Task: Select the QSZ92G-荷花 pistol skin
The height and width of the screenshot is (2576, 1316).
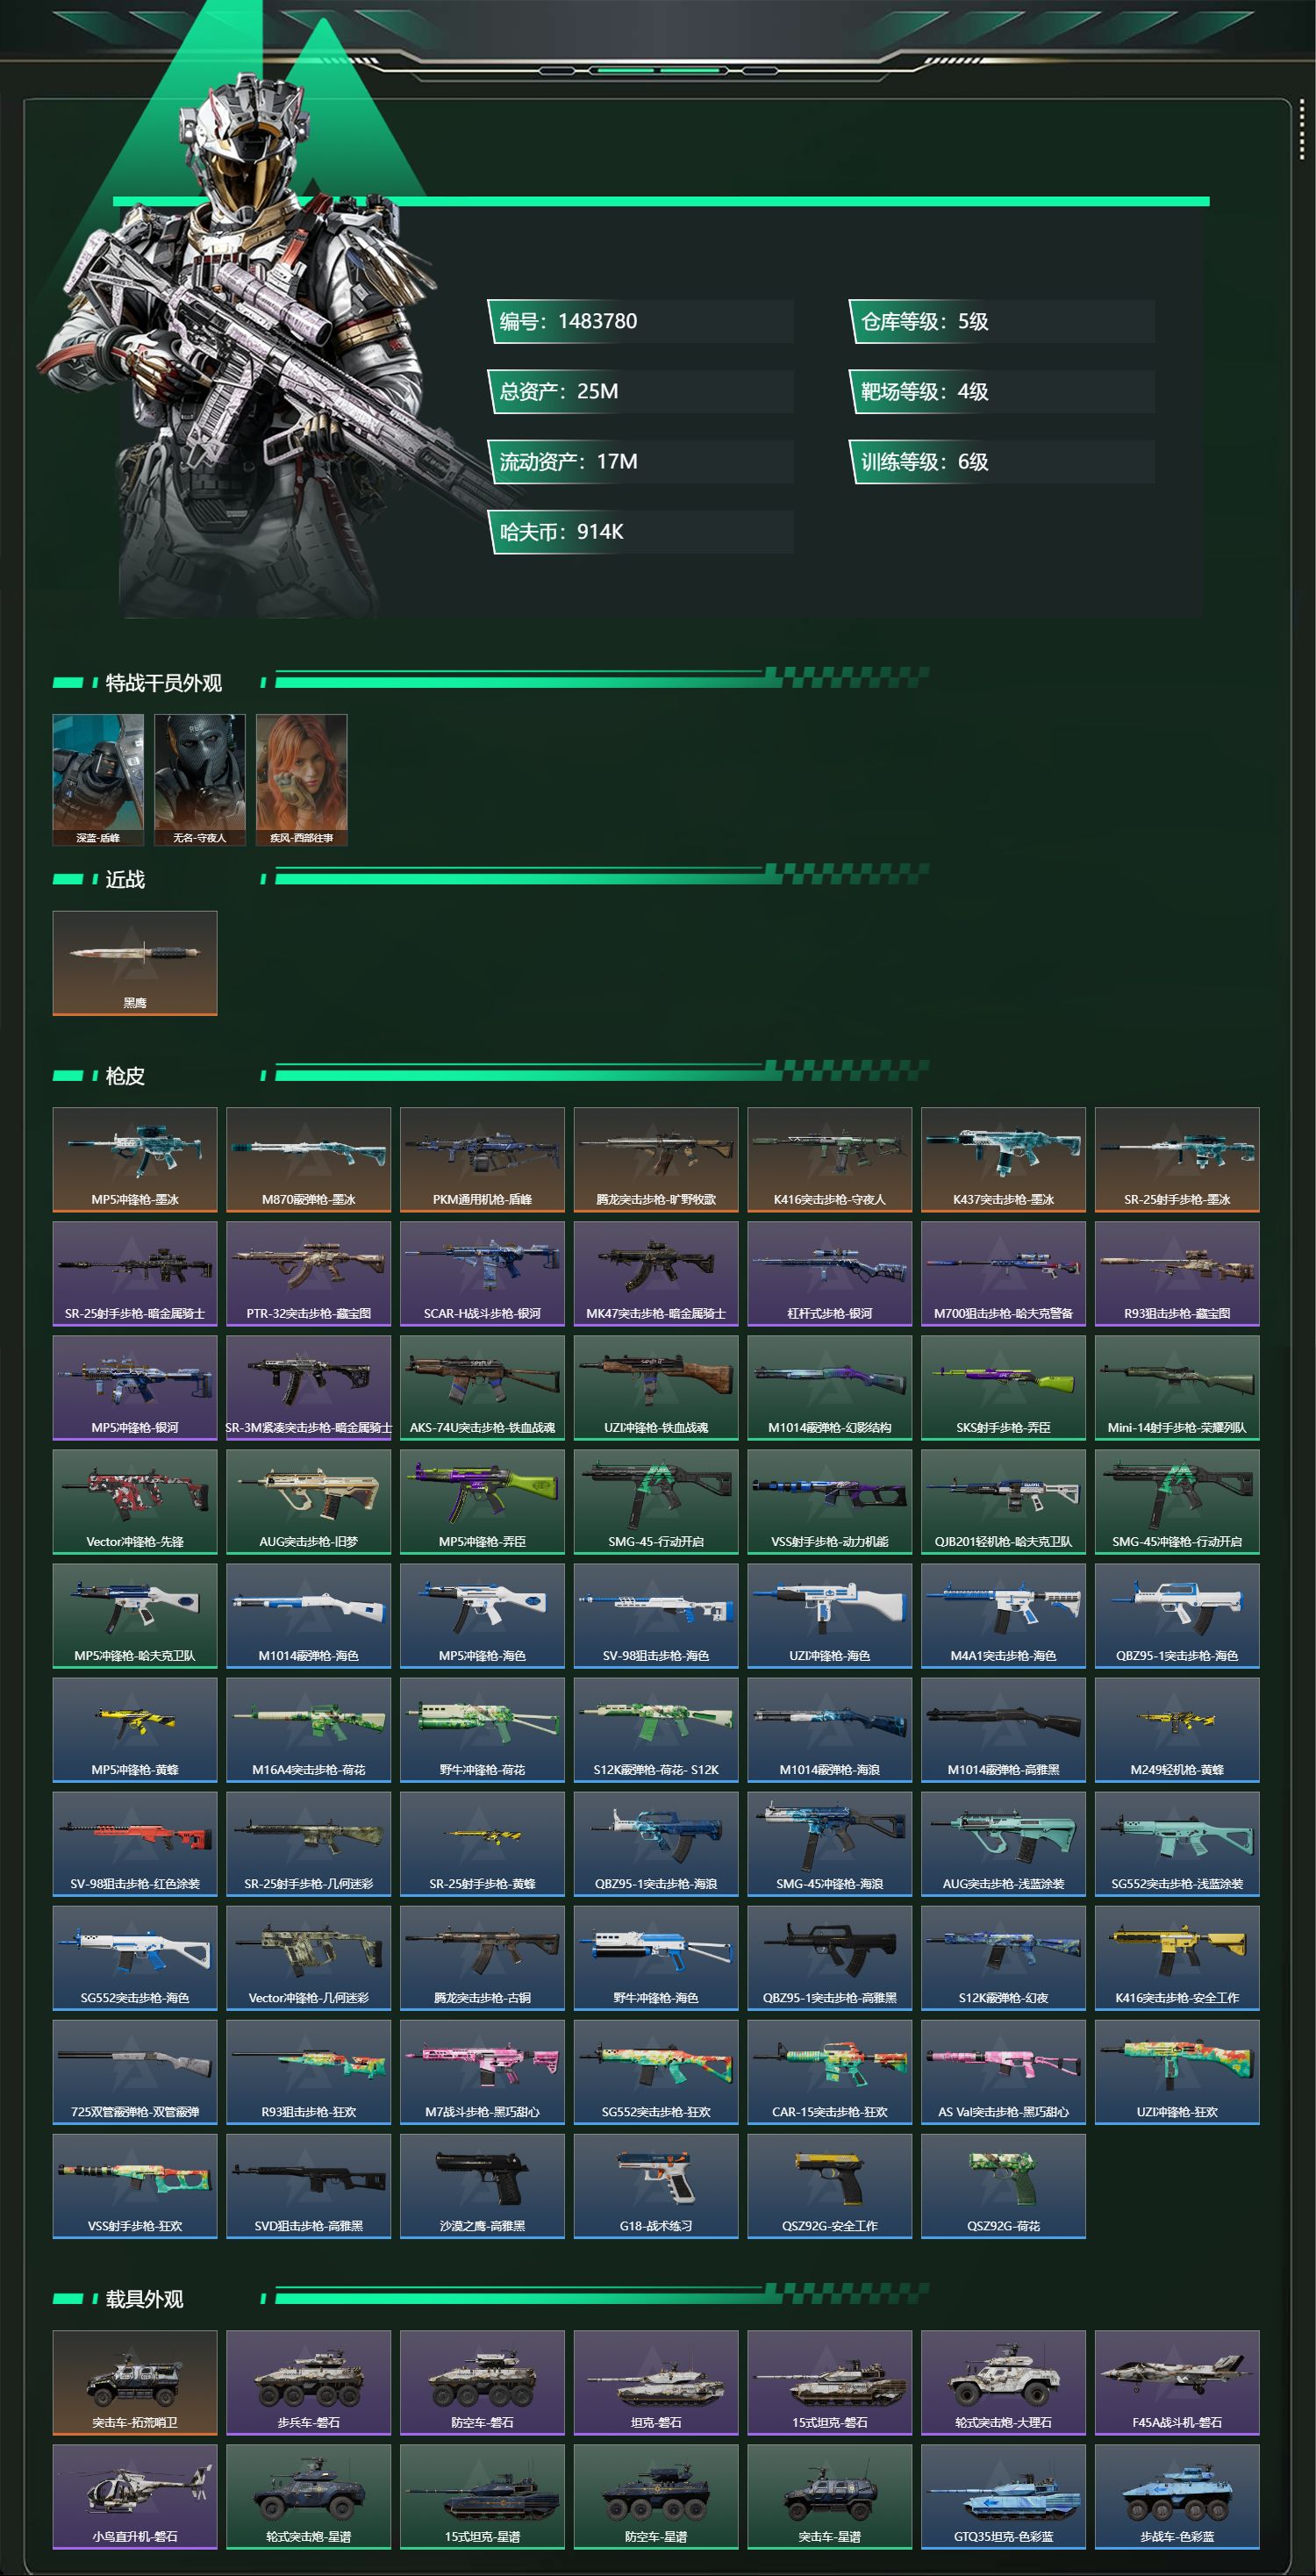Action: tap(1003, 2185)
